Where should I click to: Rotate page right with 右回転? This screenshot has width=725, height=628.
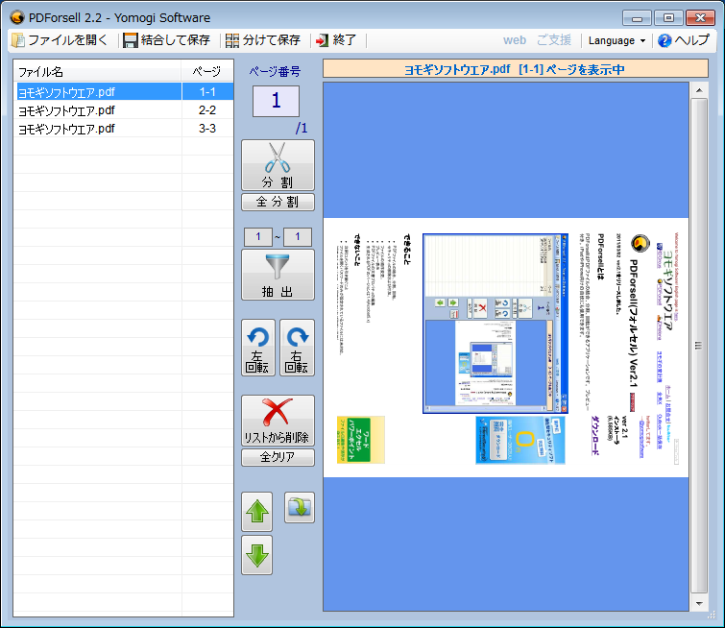click(297, 348)
